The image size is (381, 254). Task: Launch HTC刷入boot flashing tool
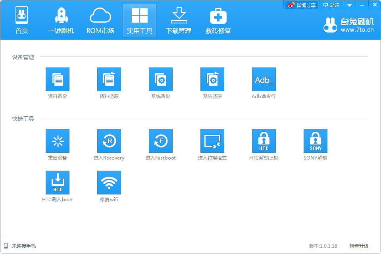tap(58, 183)
